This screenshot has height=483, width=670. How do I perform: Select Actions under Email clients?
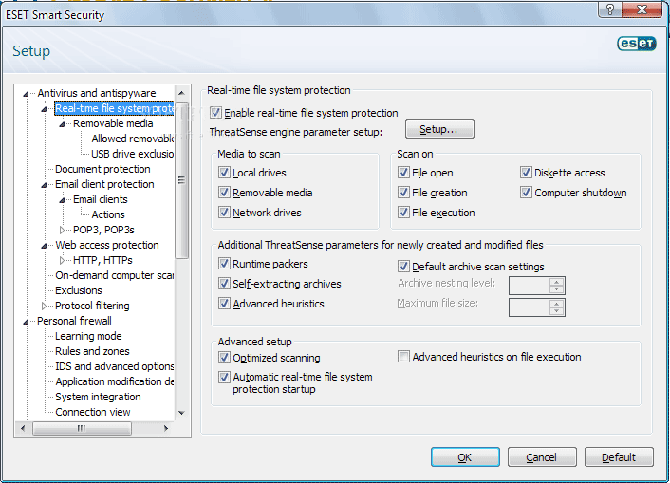point(108,214)
